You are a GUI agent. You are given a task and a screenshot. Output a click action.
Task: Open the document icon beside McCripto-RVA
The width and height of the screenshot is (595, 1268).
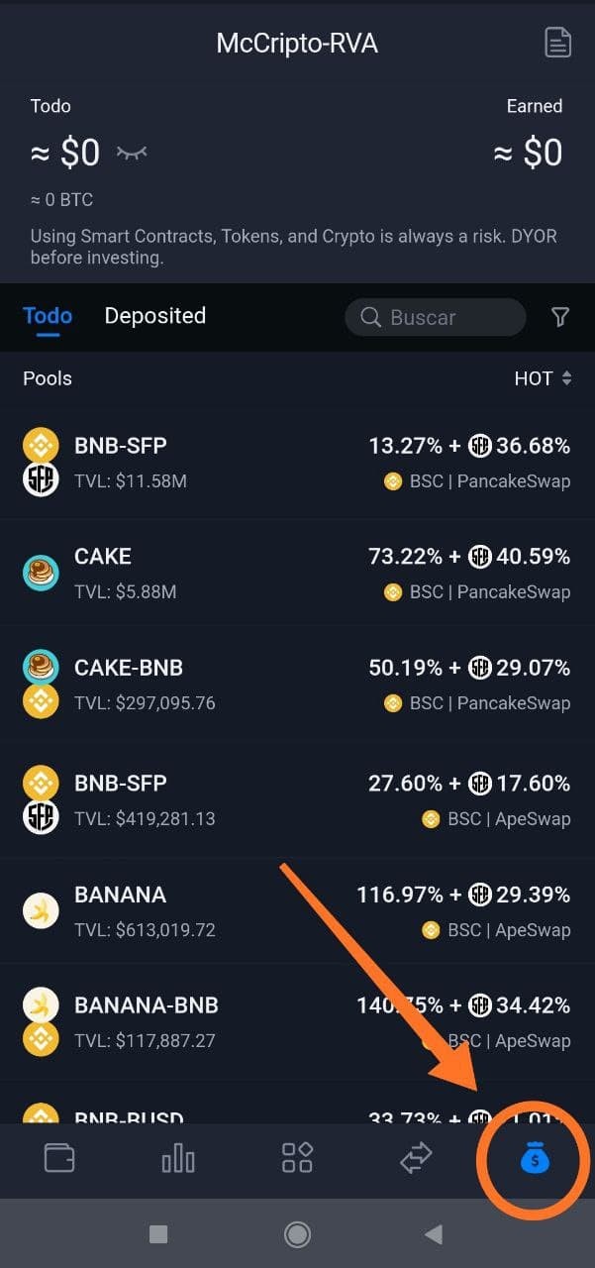(558, 43)
